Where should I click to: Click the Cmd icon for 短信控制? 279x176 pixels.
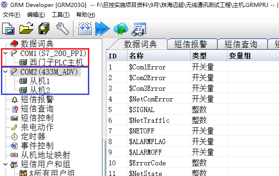click(x=14, y=118)
